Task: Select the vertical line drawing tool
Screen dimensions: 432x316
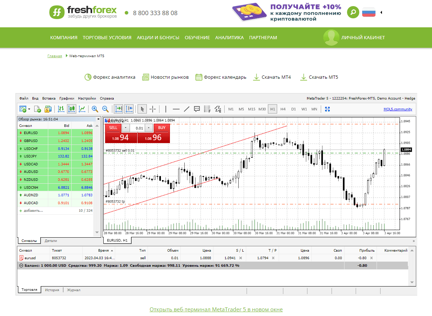Action: click(x=166, y=109)
